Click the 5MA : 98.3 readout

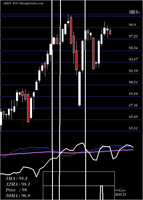click(x=17, y=179)
